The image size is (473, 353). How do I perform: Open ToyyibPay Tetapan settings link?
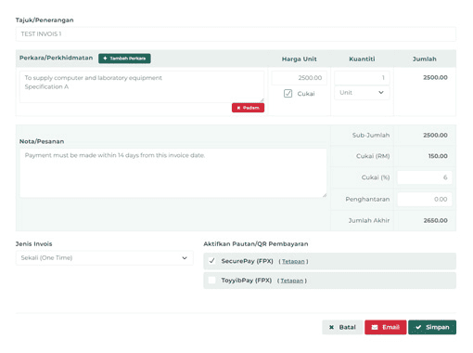point(292,281)
